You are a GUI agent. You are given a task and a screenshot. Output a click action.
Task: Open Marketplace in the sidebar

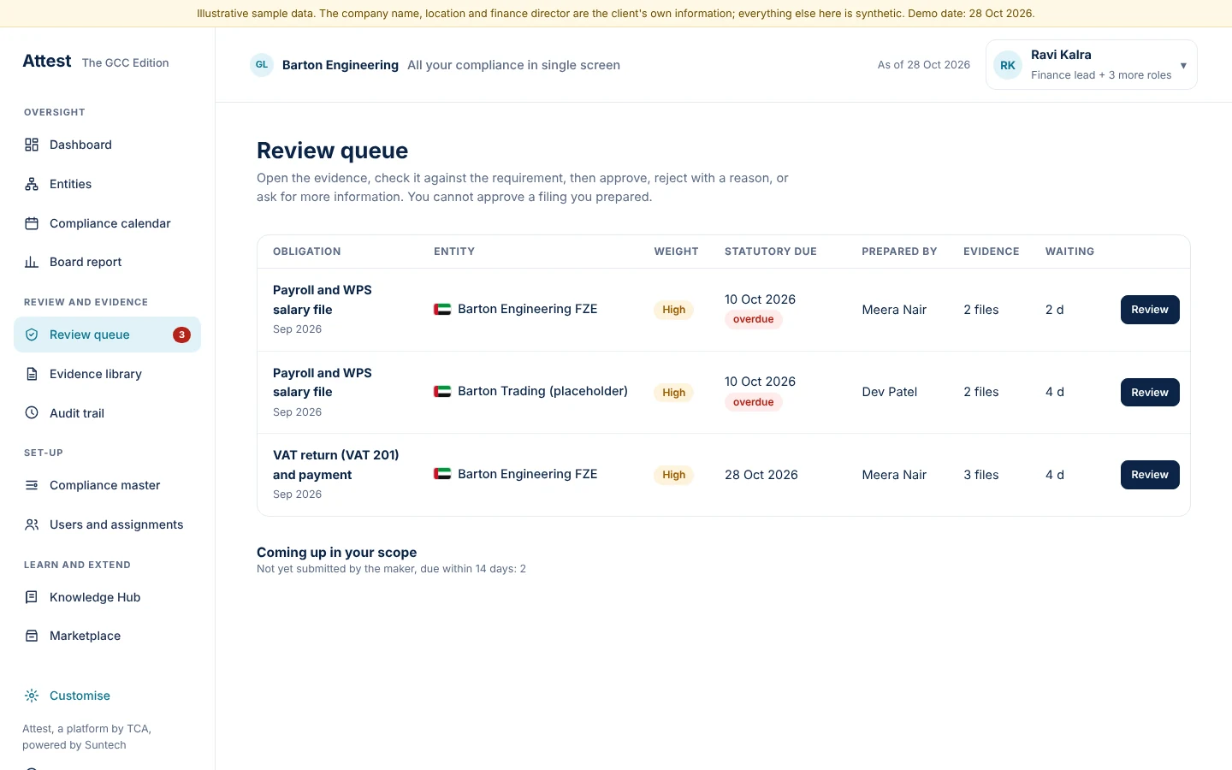click(107, 636)
